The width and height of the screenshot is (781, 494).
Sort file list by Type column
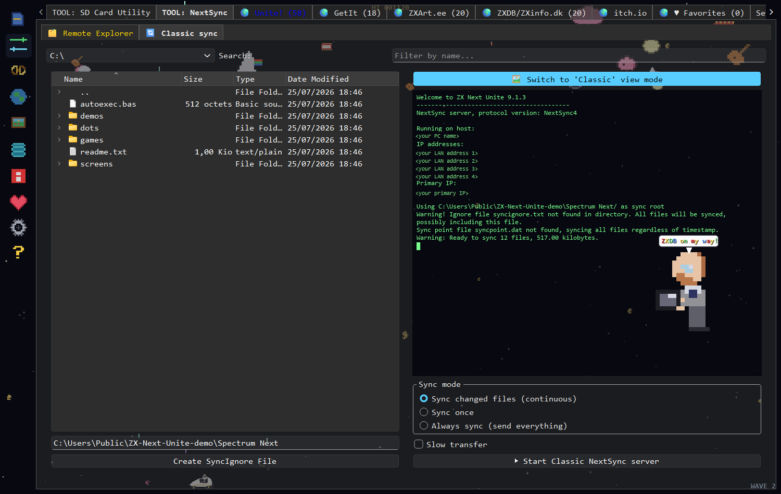point(259,79)
